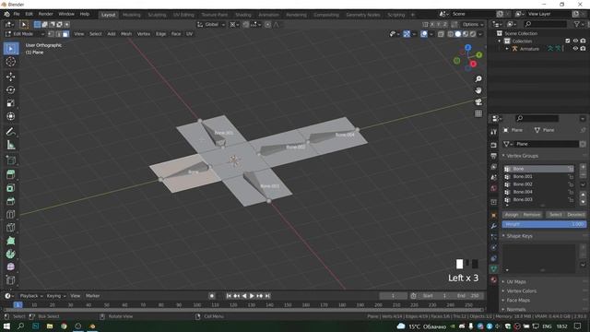
Task: Toggle camera view icon
Action: tap(478, 102)
